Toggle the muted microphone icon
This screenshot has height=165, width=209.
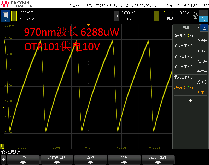coord(195,15)
